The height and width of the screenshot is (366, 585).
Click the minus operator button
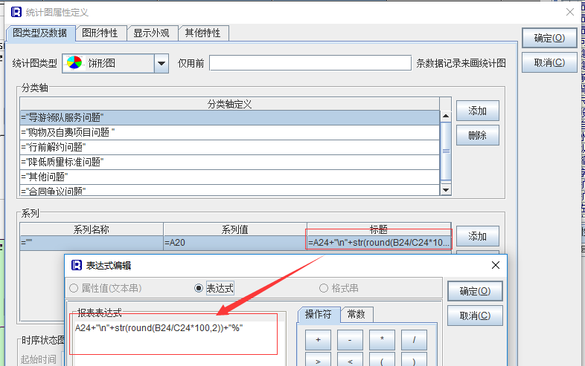[x=350, y=339]
